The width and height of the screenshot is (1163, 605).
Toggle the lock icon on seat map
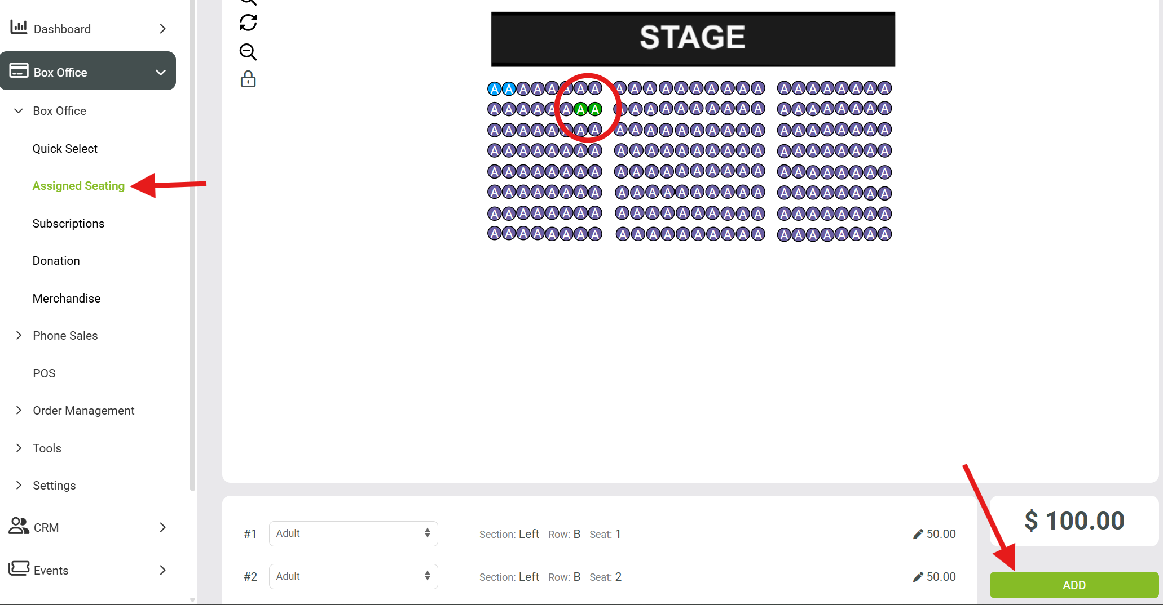[x=248, y=79]
